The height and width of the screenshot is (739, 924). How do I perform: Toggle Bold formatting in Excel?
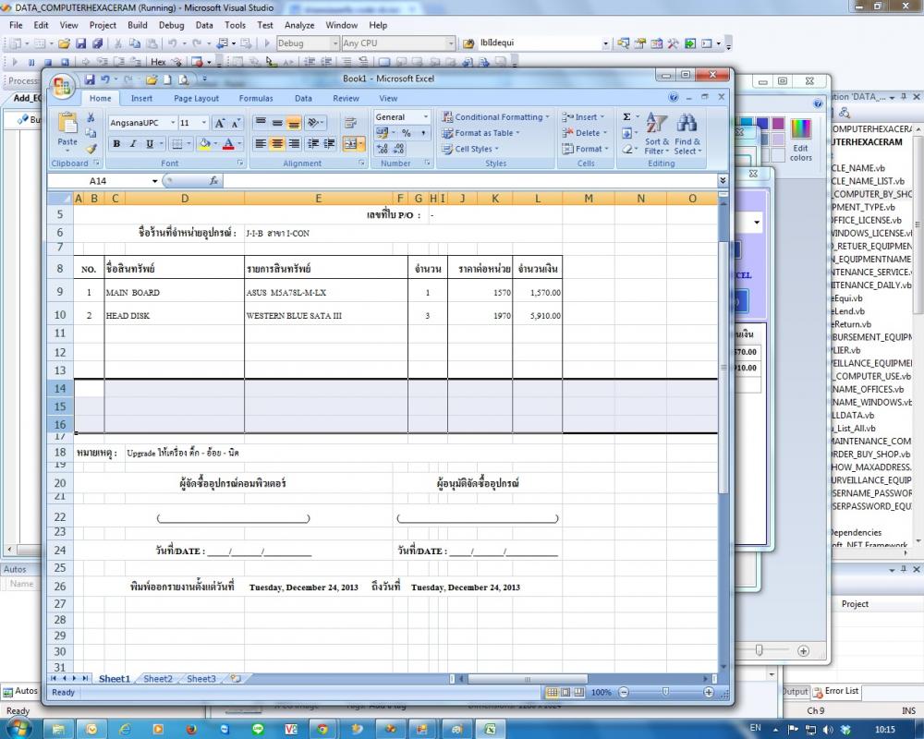116,144
